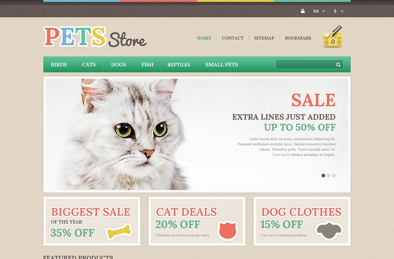Click the lock login icon
Screen dimensions: 394x259
[x=303, y=11]
